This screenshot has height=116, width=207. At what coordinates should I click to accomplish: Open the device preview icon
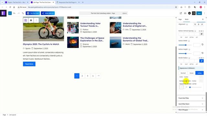click(185, 13)
